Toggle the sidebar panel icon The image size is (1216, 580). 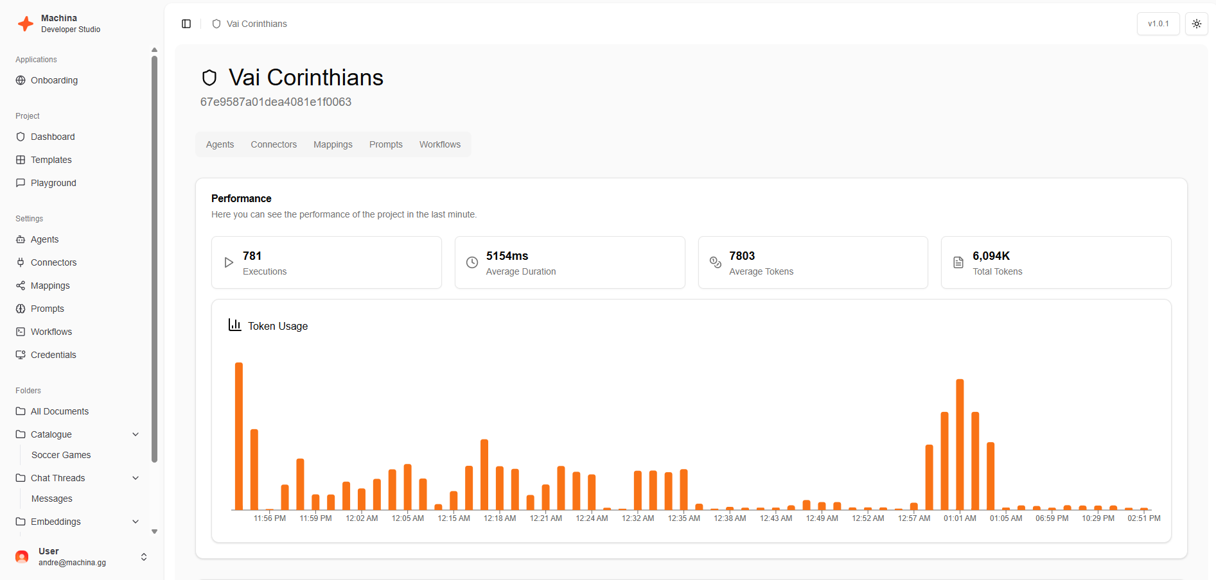(186, 24)
